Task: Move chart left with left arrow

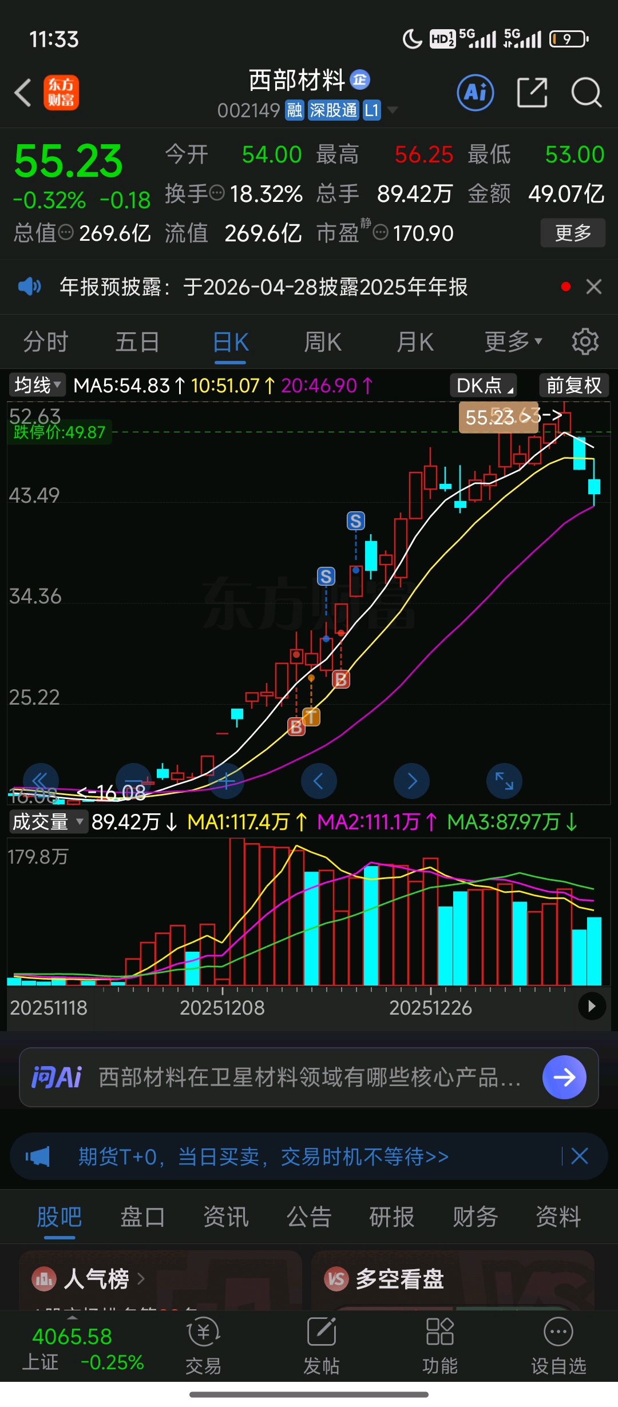Action: pyautogui.click(x=319, y=781)
